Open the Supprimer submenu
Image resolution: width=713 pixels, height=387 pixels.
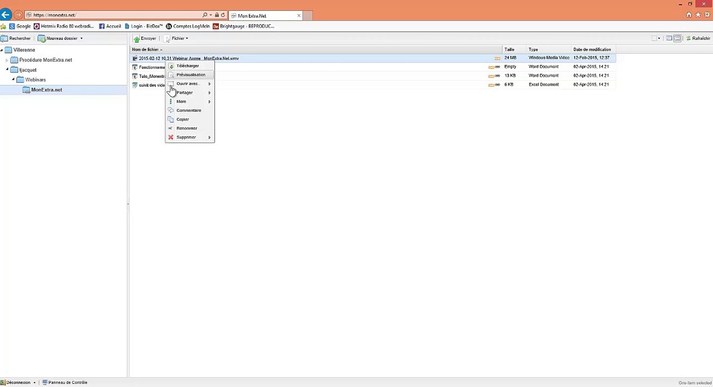190,137
